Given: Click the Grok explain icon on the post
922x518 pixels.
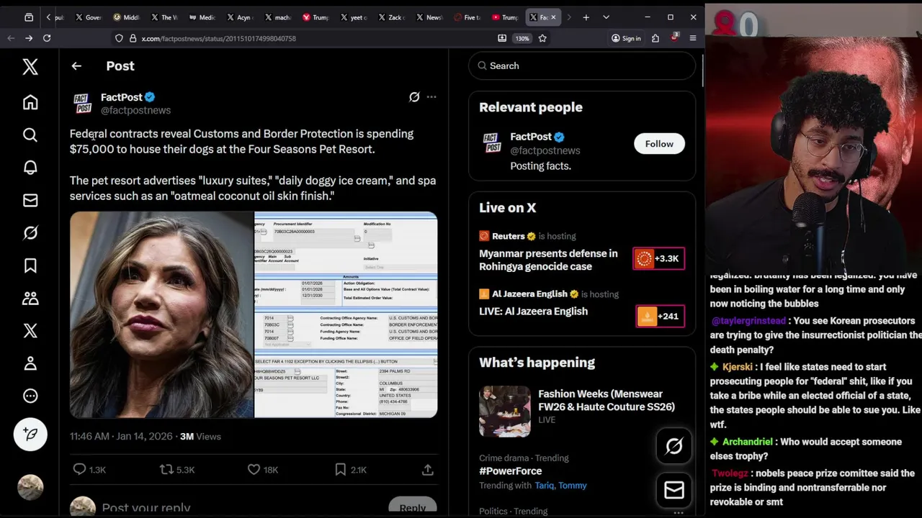Looking at the screenshot, I should coord(414,97).
